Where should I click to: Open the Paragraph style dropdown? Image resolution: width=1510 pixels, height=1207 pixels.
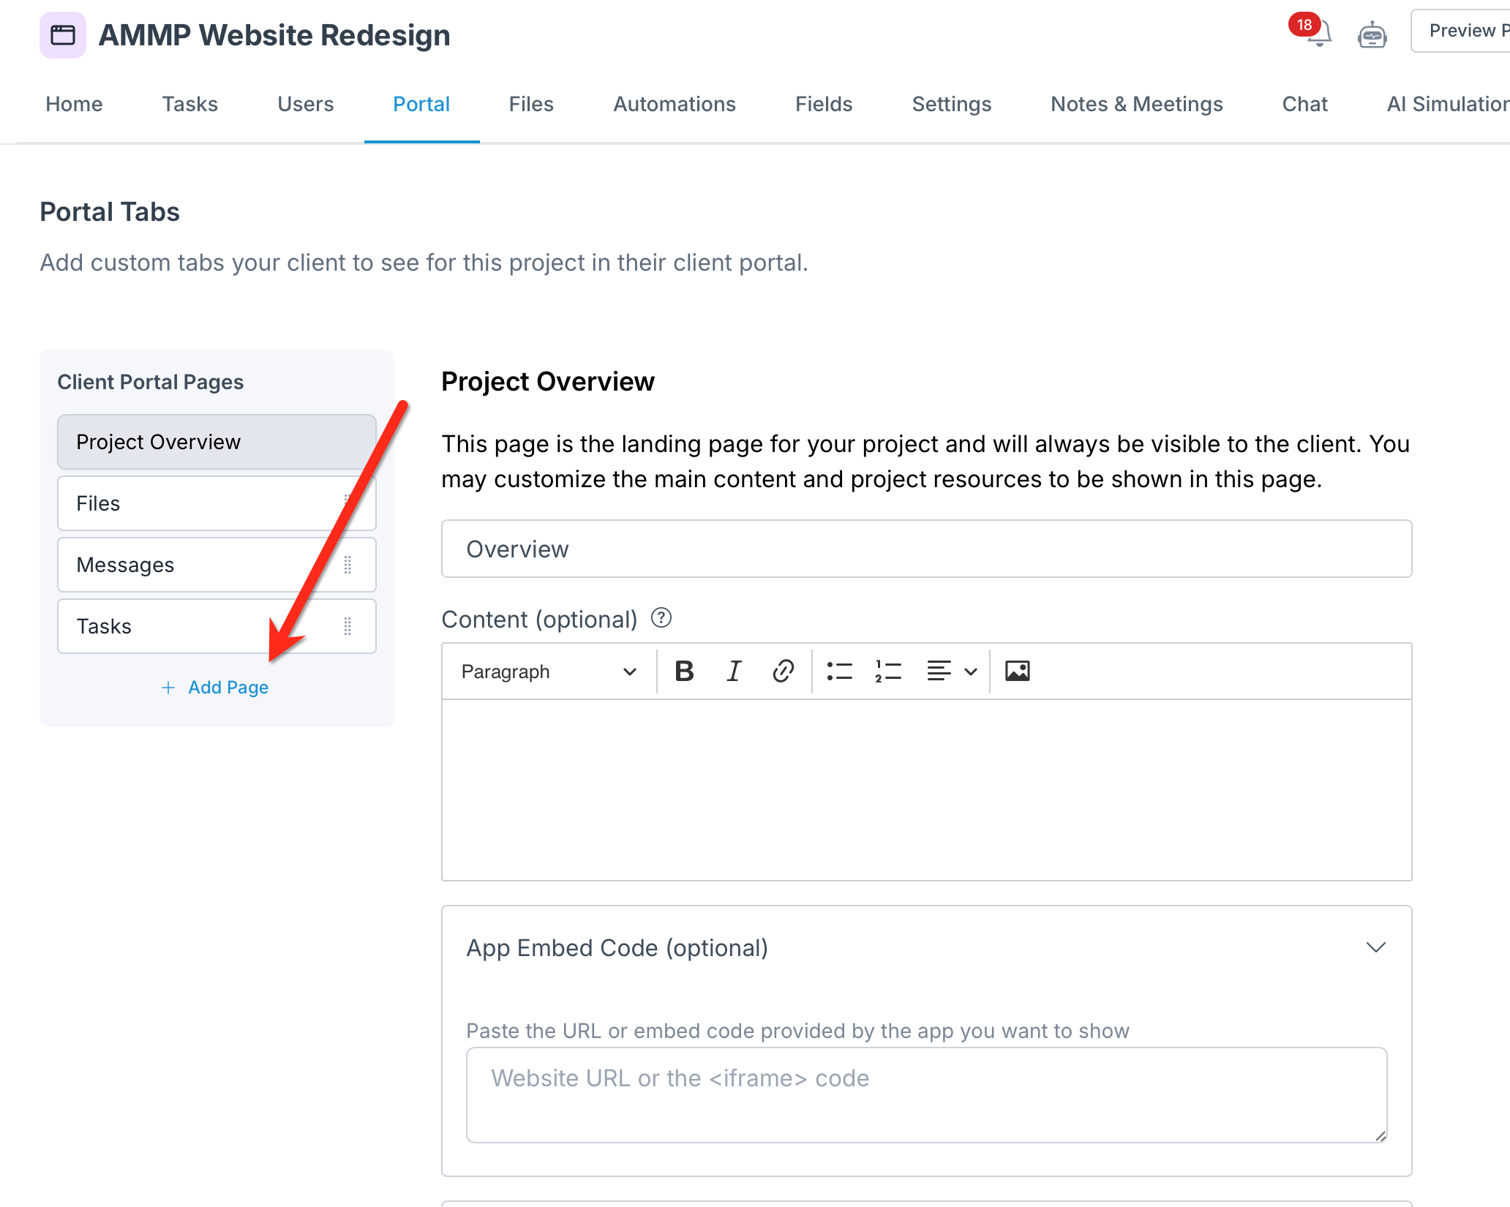point(549,672)
